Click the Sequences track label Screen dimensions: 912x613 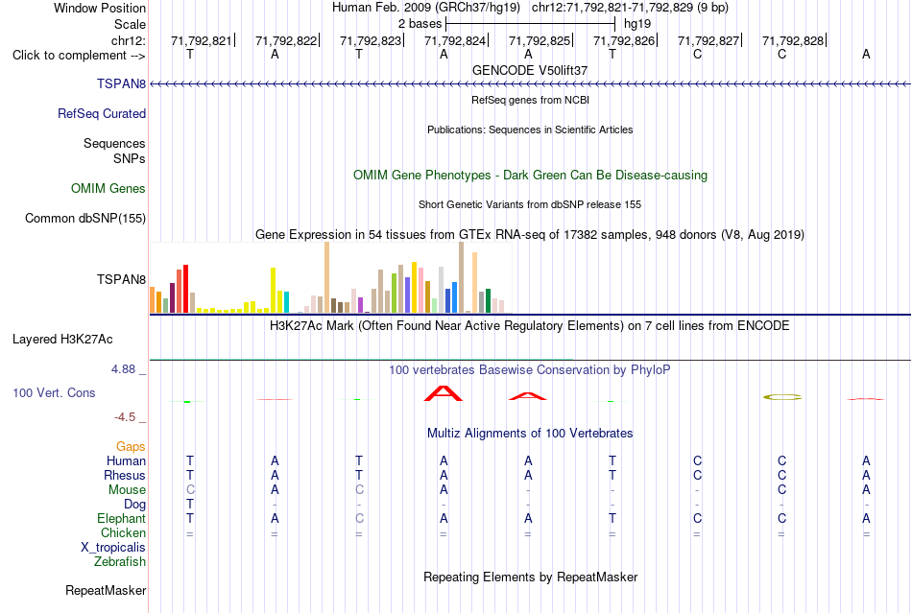tap(114, 143)
